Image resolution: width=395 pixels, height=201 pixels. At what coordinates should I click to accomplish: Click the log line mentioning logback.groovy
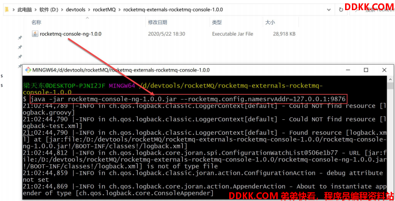point(205,109)
